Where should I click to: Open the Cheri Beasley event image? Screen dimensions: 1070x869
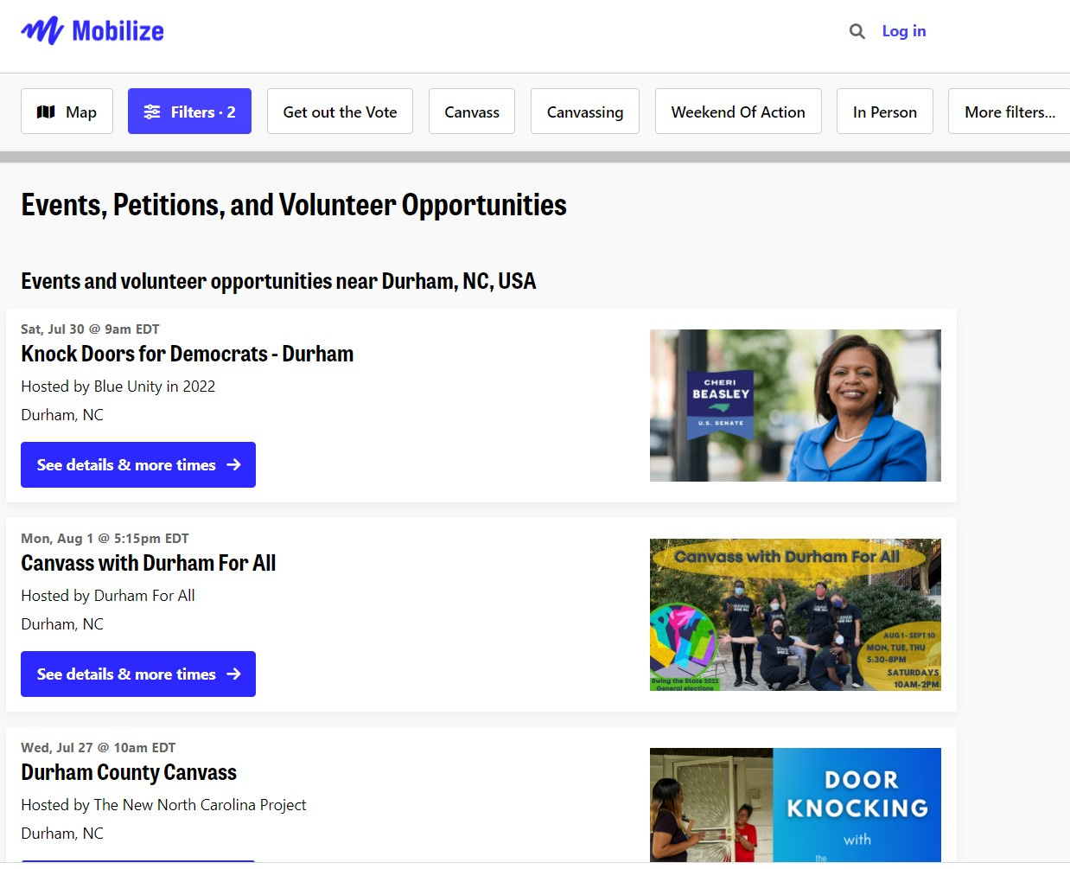tap(795, 406)
